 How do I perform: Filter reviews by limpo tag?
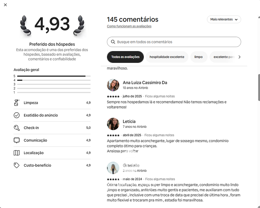pos(198,57)
